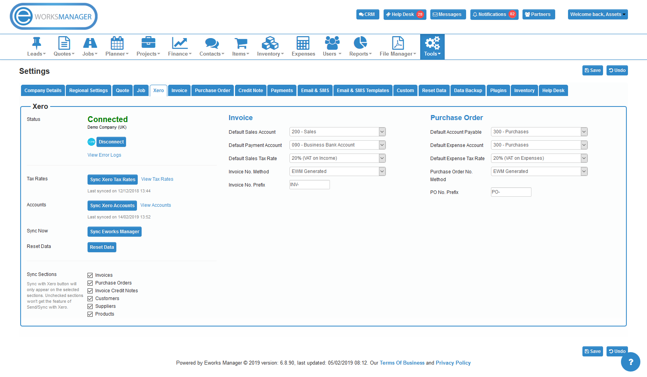Image resolution: width=647 pixels, height=377 pixels.
Task: Toggle the Invoice Credit Notes checkbox
Action: point(90,291)
